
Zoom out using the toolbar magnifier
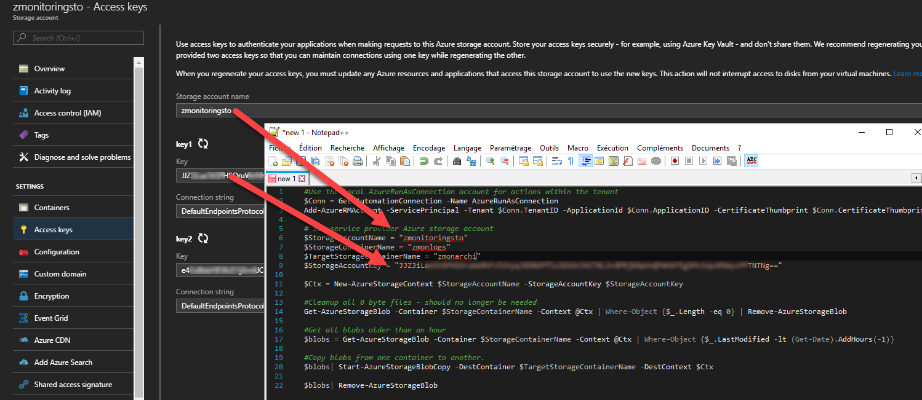505,161
